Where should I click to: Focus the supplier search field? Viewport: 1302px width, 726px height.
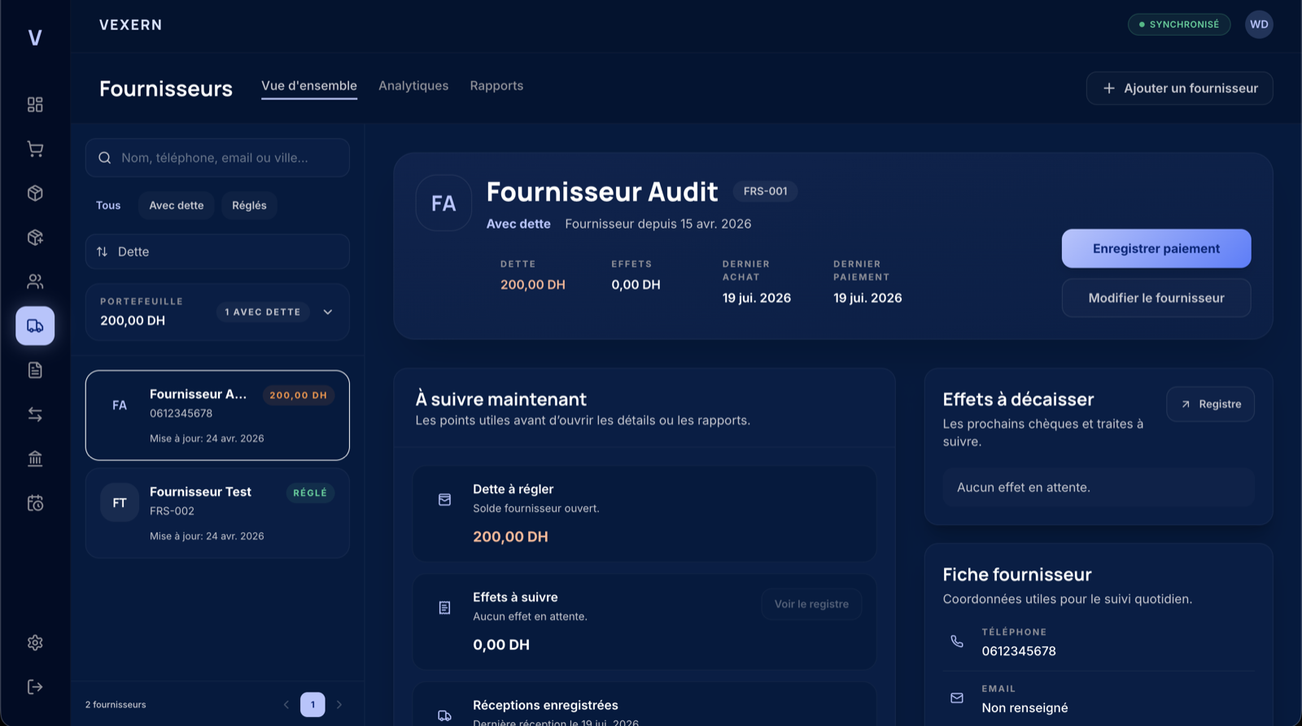point(217,158)
